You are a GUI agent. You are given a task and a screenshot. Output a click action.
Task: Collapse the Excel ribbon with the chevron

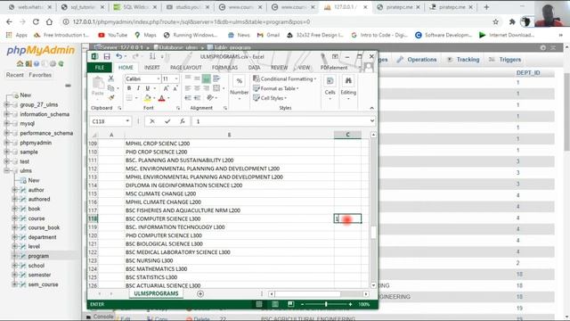pyautogui.click(x=371, y=108)
